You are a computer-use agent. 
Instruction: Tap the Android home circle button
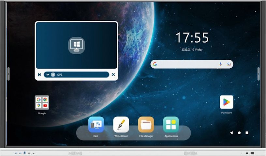[239, 133]
